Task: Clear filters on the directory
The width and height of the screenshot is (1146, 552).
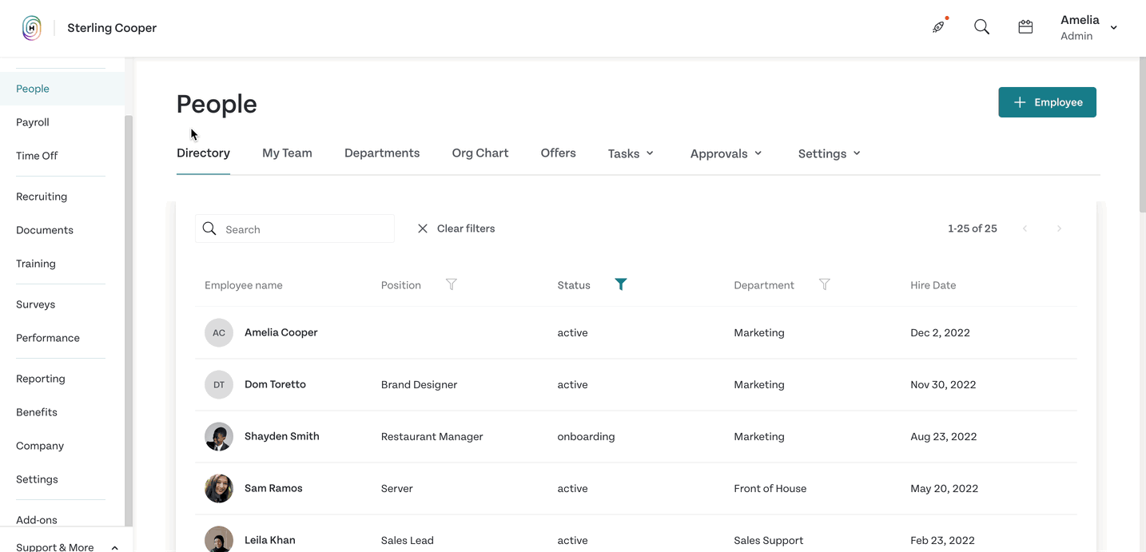Action: pyautogui.click(x=456, y=228)
